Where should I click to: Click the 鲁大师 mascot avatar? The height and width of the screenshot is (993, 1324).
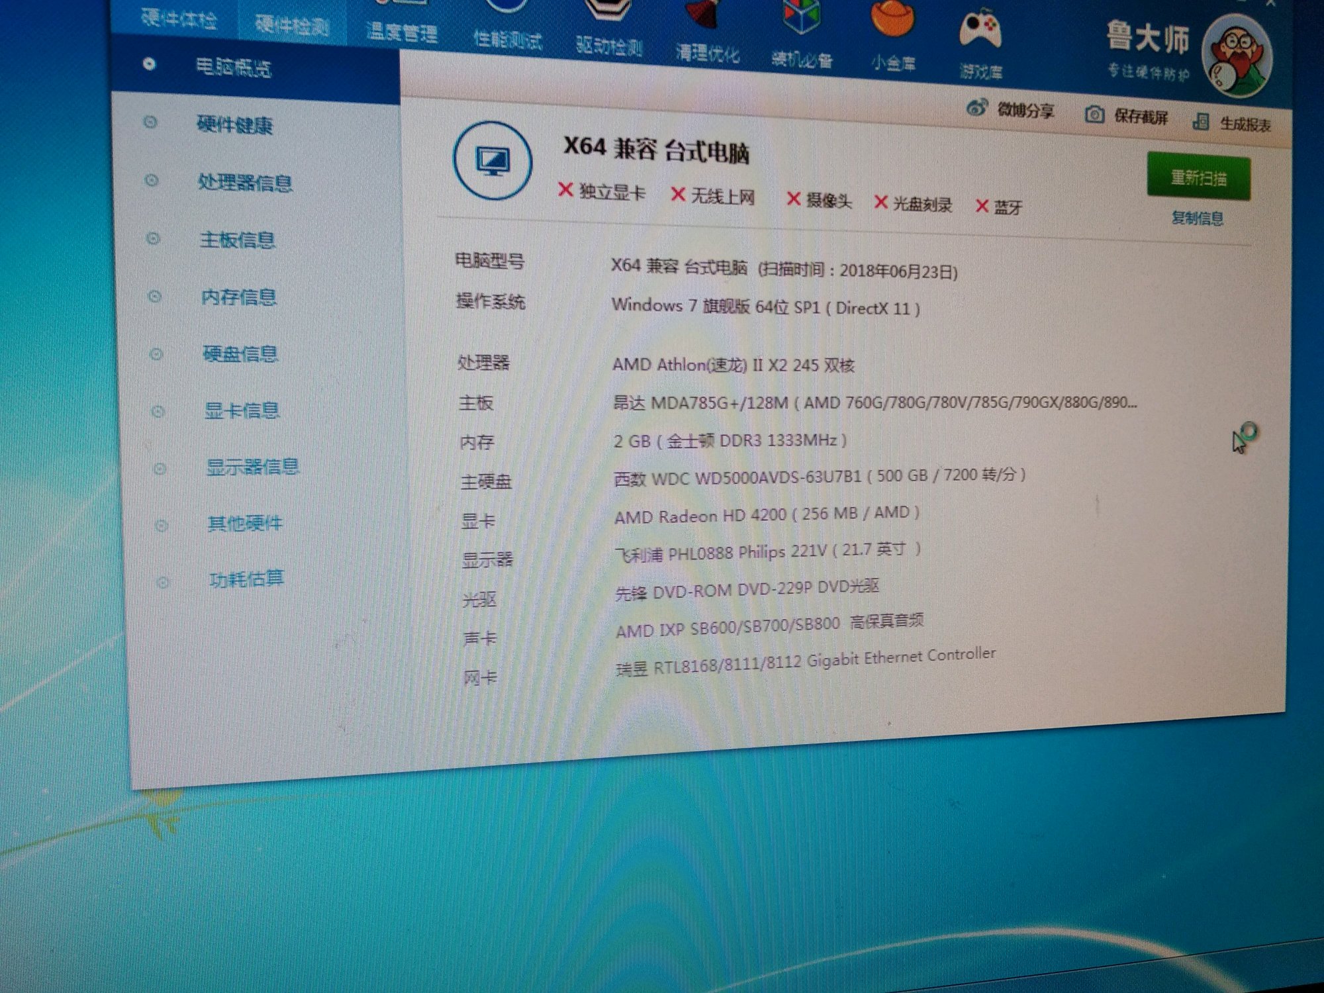click(x=1236, y=56)
